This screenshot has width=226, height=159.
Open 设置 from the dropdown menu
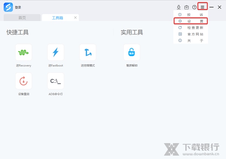(x=191, y=21)
